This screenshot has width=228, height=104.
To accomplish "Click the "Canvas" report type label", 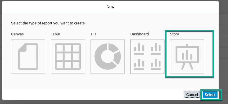I will click(17, 34).
